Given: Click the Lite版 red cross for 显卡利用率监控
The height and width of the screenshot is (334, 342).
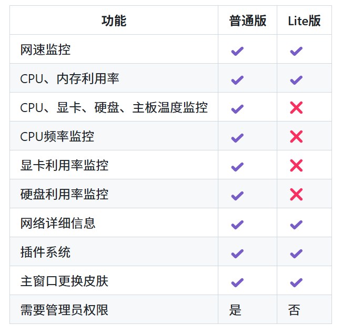Looking at the screenshot, I should click(x=296, y=166).
